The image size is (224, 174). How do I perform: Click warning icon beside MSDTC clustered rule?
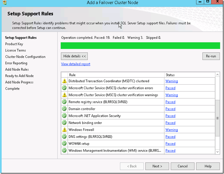[64, 81]
